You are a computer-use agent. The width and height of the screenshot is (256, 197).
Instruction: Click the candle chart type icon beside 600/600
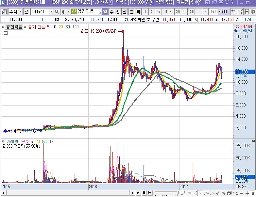coord(234,11)
